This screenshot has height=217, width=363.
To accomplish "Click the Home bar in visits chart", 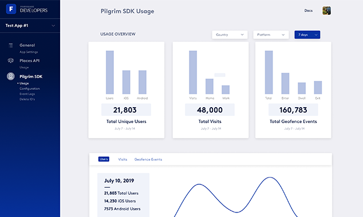I will [210, 86].
